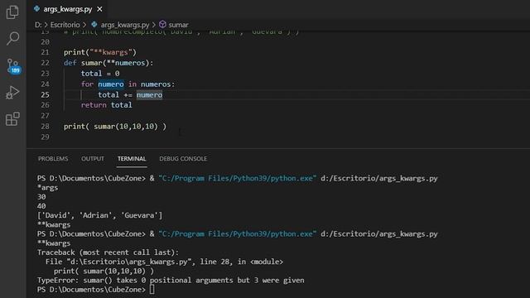The width and height of the screenshot is (530, 298).
Task: Click TypeError message in terminal
Action: coord(171,281)
